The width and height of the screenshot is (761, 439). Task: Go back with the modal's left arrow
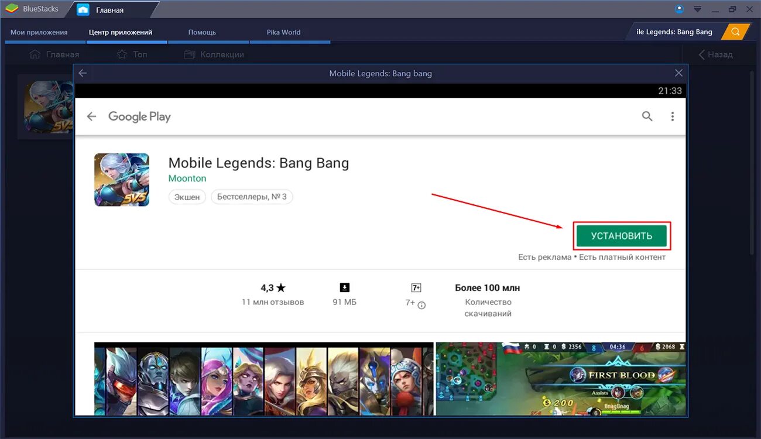[82, 73]
